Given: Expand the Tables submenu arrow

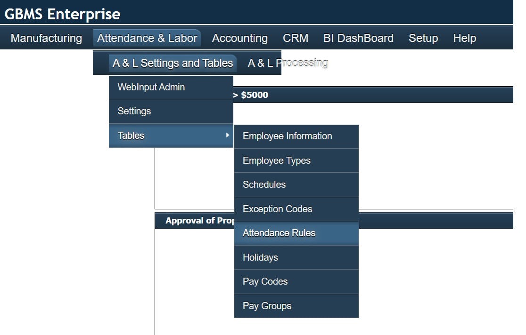Looking at the screenshot, I should [227, 136].
